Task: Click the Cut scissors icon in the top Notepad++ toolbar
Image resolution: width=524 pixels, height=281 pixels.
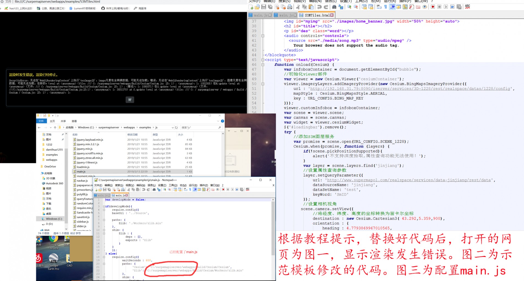Action: (298, 7)
